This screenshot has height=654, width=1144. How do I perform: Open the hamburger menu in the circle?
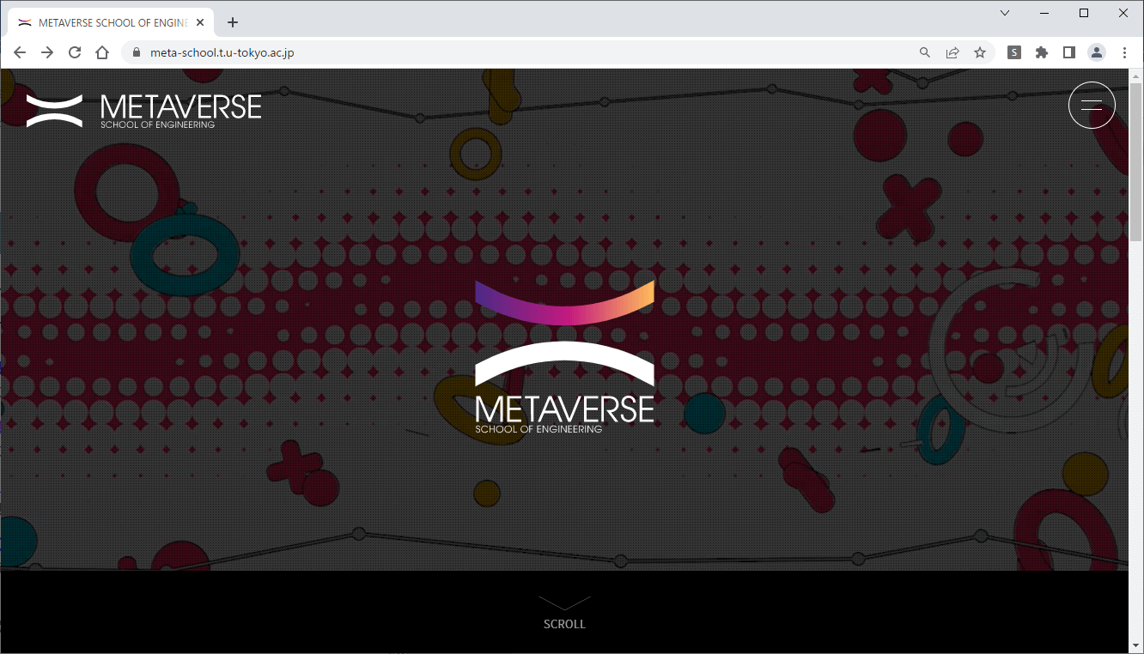[x=1092, y=105]
